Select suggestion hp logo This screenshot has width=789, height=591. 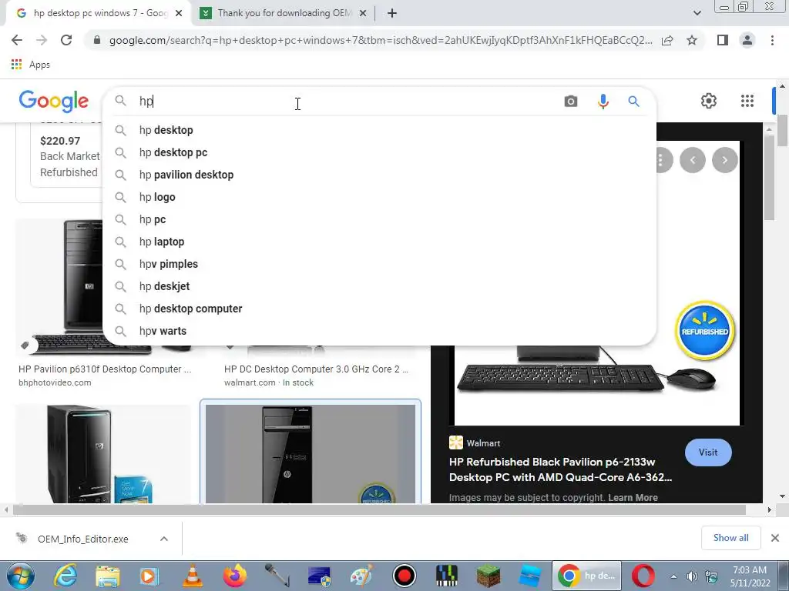(x=379, y=197)
